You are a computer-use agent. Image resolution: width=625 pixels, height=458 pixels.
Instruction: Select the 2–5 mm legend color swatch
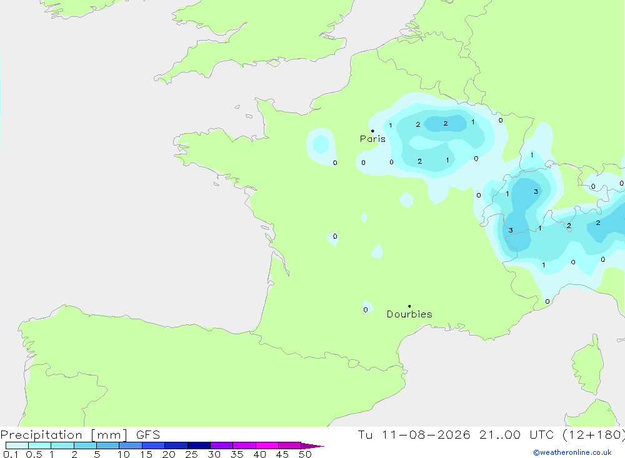click(85, 446)
